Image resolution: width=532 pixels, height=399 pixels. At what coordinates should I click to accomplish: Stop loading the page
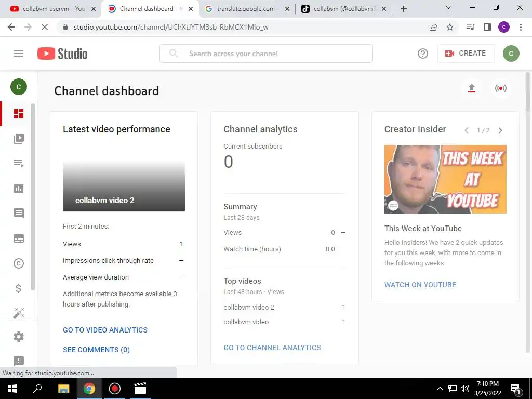coord(45,27)
